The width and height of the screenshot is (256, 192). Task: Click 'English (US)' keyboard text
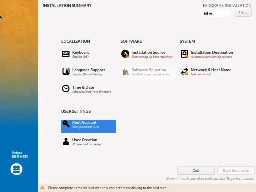(80, 57)
